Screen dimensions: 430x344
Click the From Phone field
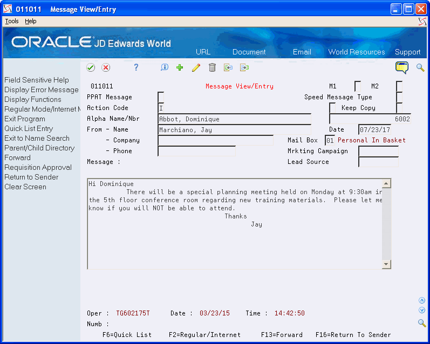196,151
